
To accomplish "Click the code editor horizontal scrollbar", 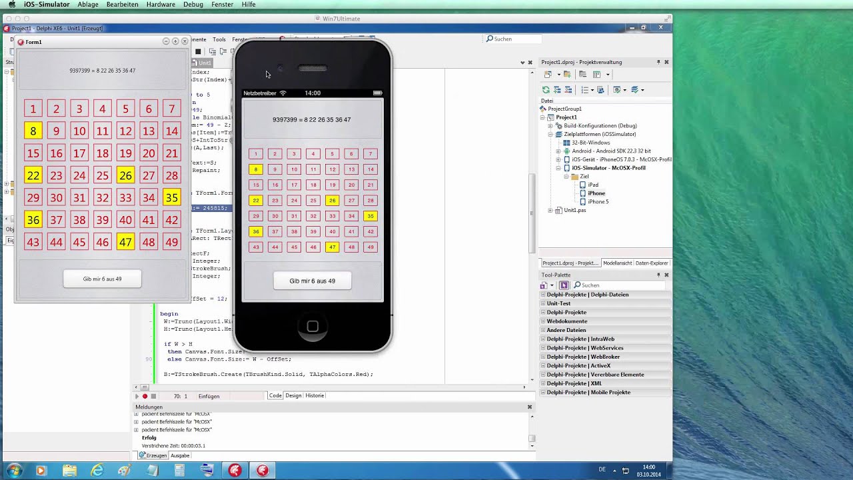I will 331,387.
